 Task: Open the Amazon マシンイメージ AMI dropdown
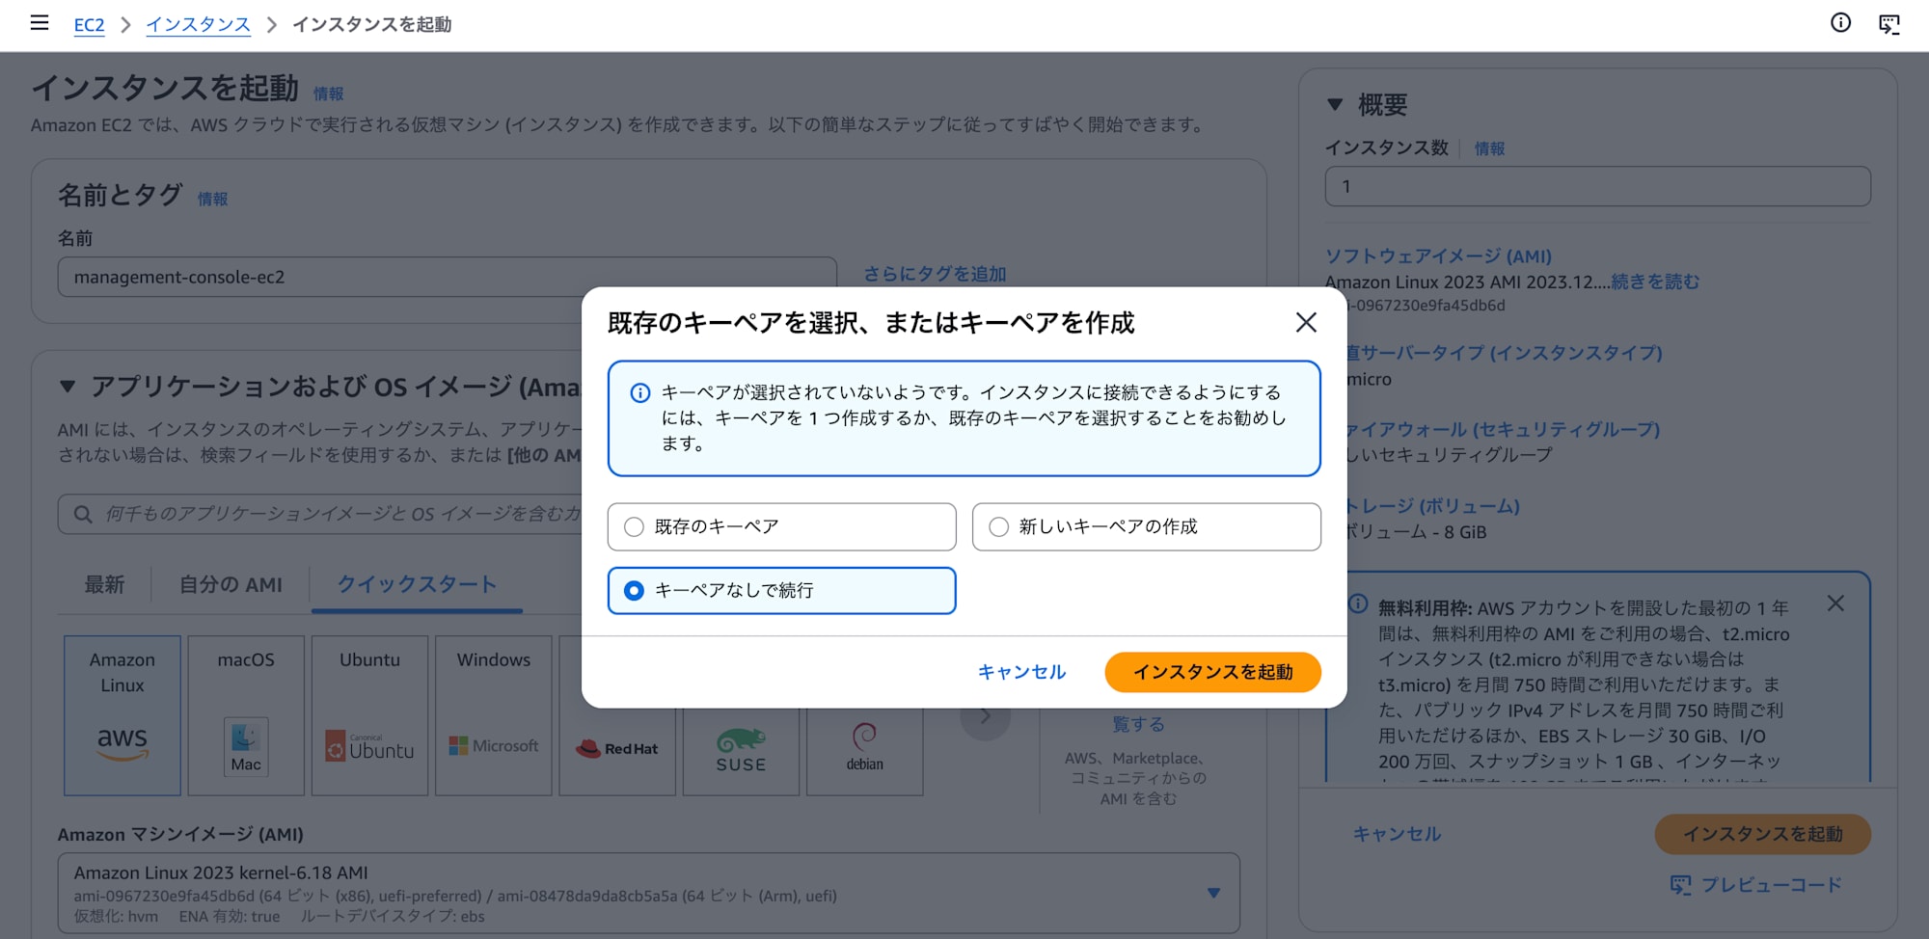click(648, 894)
